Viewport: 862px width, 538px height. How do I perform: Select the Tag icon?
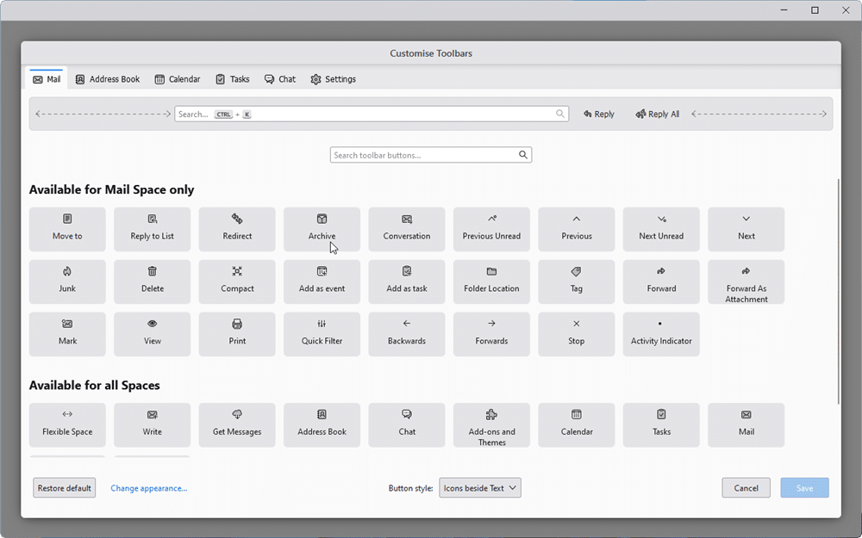click(x=576, y=281)
